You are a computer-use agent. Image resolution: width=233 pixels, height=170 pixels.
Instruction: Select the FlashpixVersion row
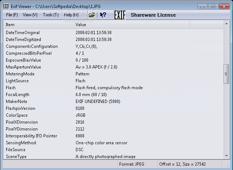pos(113,108)
